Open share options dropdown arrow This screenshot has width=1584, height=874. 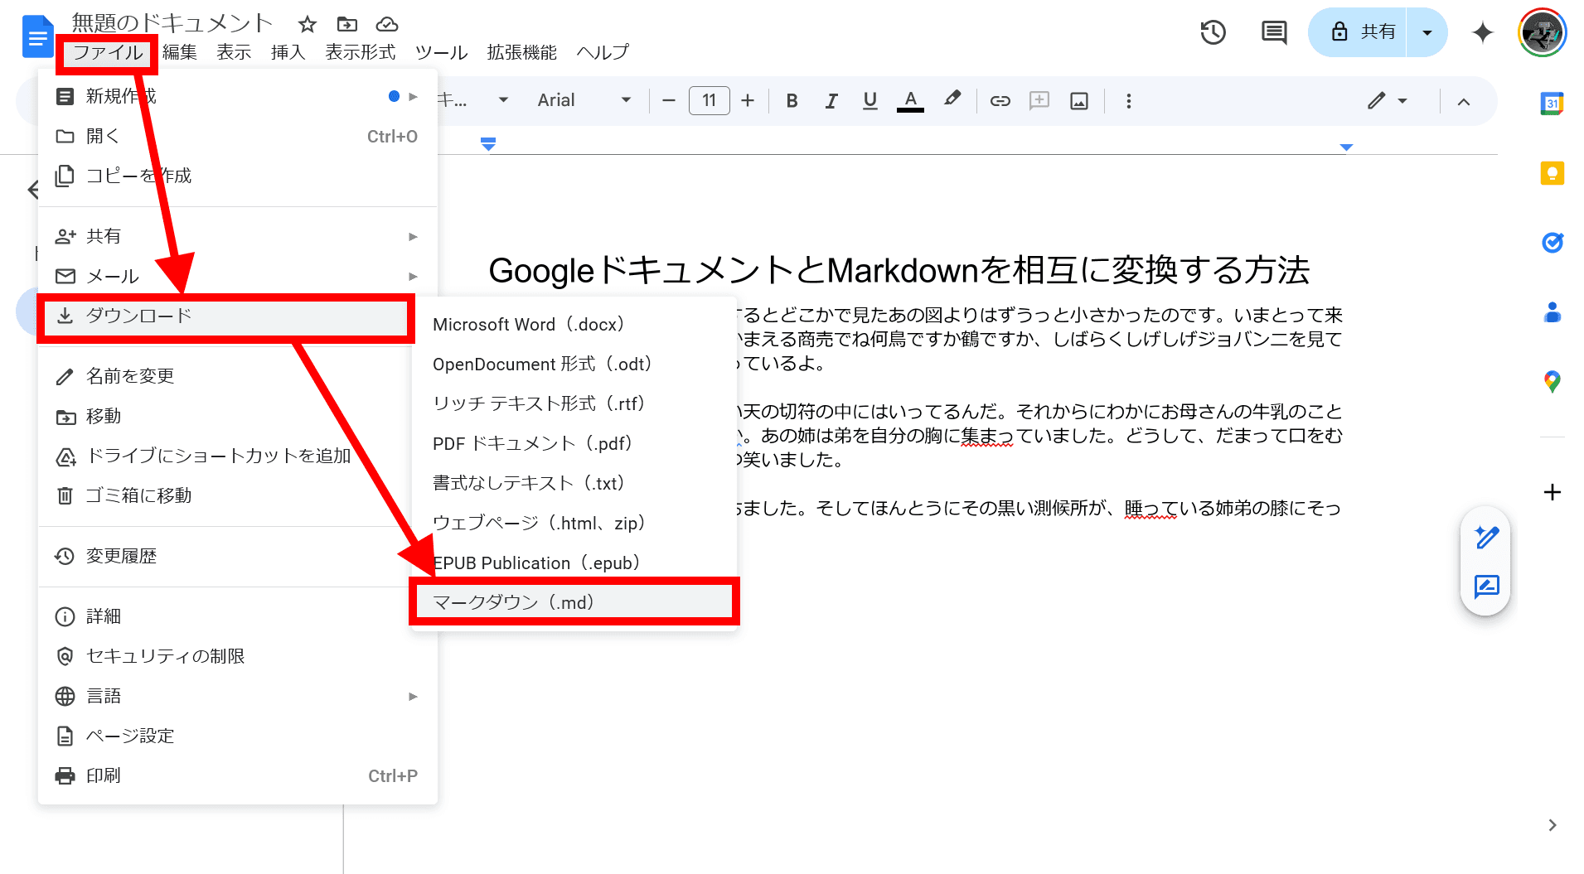1427,32
